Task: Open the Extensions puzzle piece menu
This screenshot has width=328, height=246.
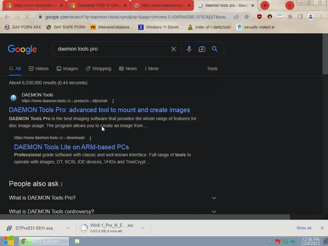Action: pyautogui.click(x=290, y=17)
